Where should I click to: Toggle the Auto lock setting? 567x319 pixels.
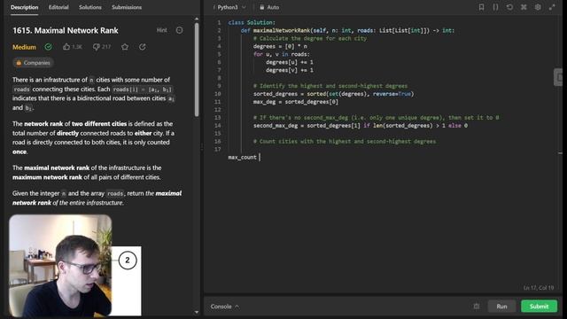point(269,7)
